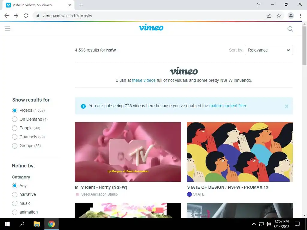Screen dimensions: 307x230
Task: Dismiss the mature content filter notice
Action: click(x=286, y=106)
